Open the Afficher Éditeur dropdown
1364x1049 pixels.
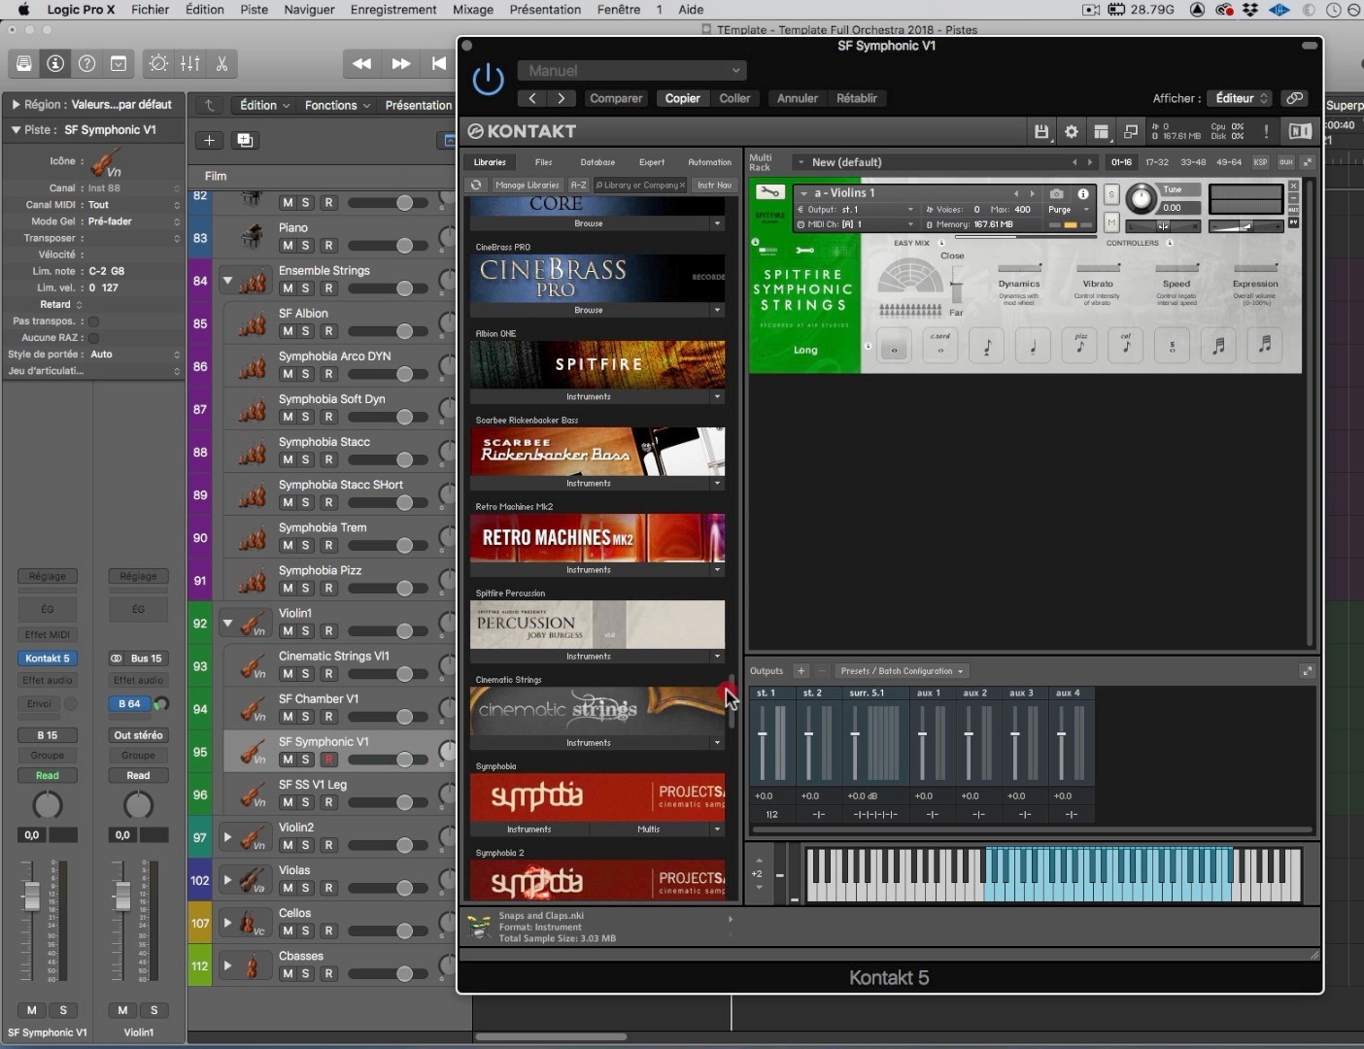1240,98
